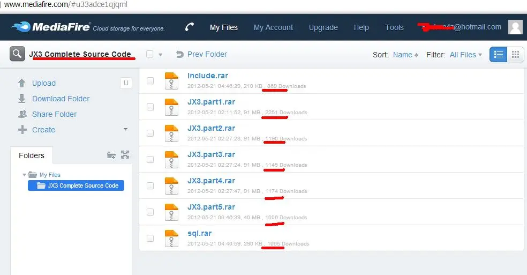Select My Files in folder tree

(x=50, y=175)
